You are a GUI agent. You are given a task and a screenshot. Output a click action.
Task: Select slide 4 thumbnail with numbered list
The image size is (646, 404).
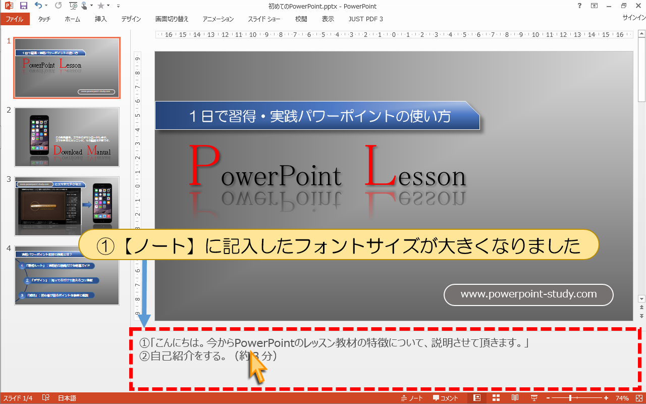67,275
